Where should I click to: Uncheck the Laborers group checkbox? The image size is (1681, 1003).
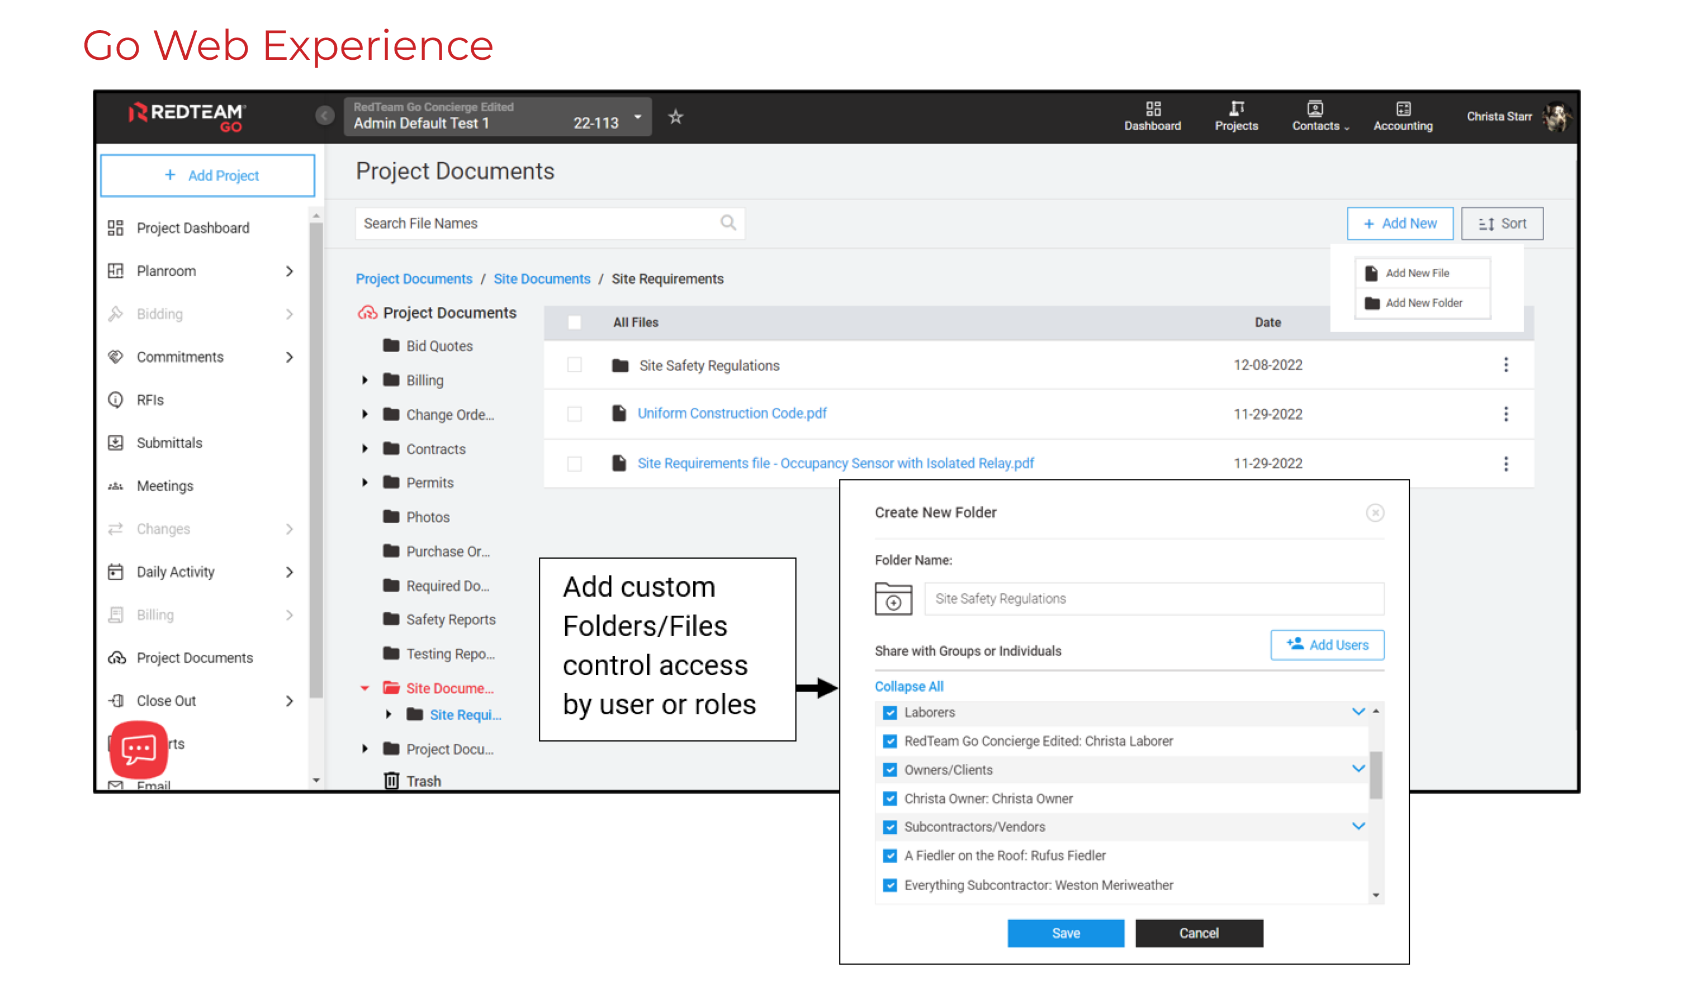(x=890, y=712)
